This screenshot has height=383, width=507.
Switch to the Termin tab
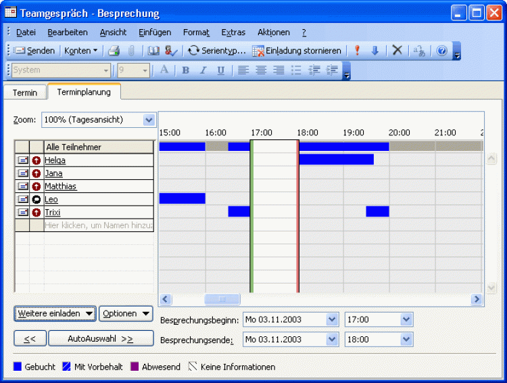25,93
